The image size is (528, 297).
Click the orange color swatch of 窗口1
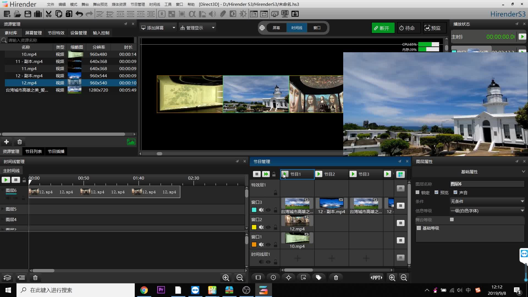(254, 244)
